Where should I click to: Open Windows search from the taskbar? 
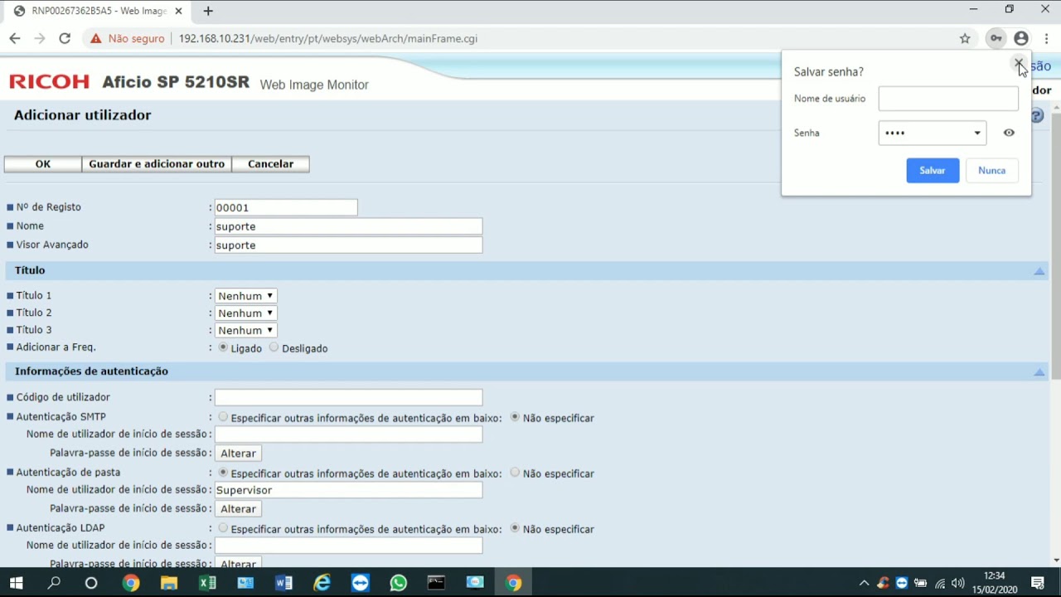54,583
